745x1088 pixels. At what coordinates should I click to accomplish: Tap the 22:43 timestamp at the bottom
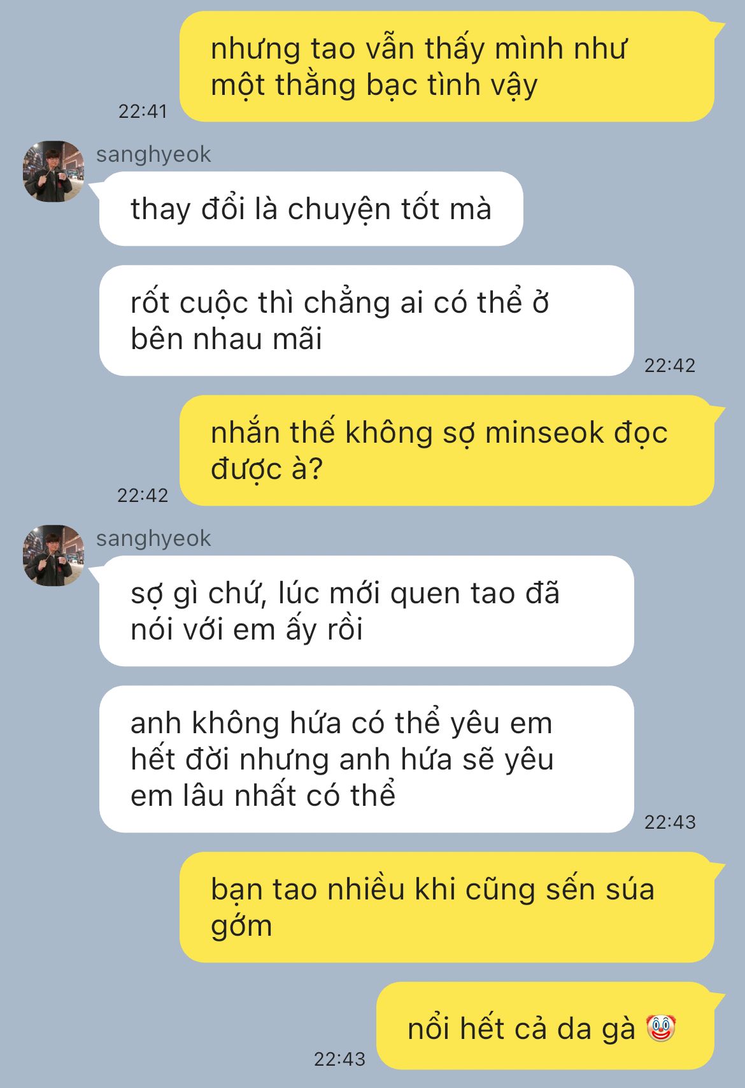click(339, 1059)
